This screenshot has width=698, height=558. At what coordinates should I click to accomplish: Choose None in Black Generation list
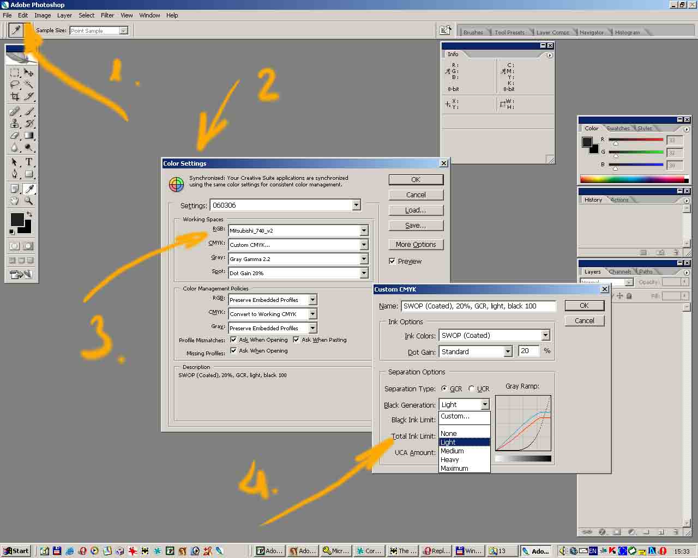point(465,433)
